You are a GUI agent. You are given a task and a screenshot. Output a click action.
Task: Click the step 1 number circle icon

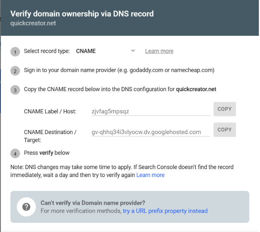[15, 52]
